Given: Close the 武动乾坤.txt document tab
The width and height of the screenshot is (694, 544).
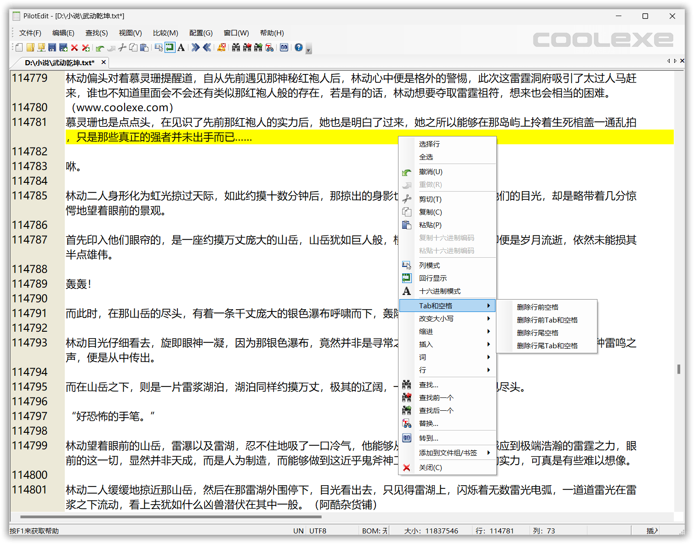Looking at the screenshot, I should pyautogui.click(x=103, y=62).
